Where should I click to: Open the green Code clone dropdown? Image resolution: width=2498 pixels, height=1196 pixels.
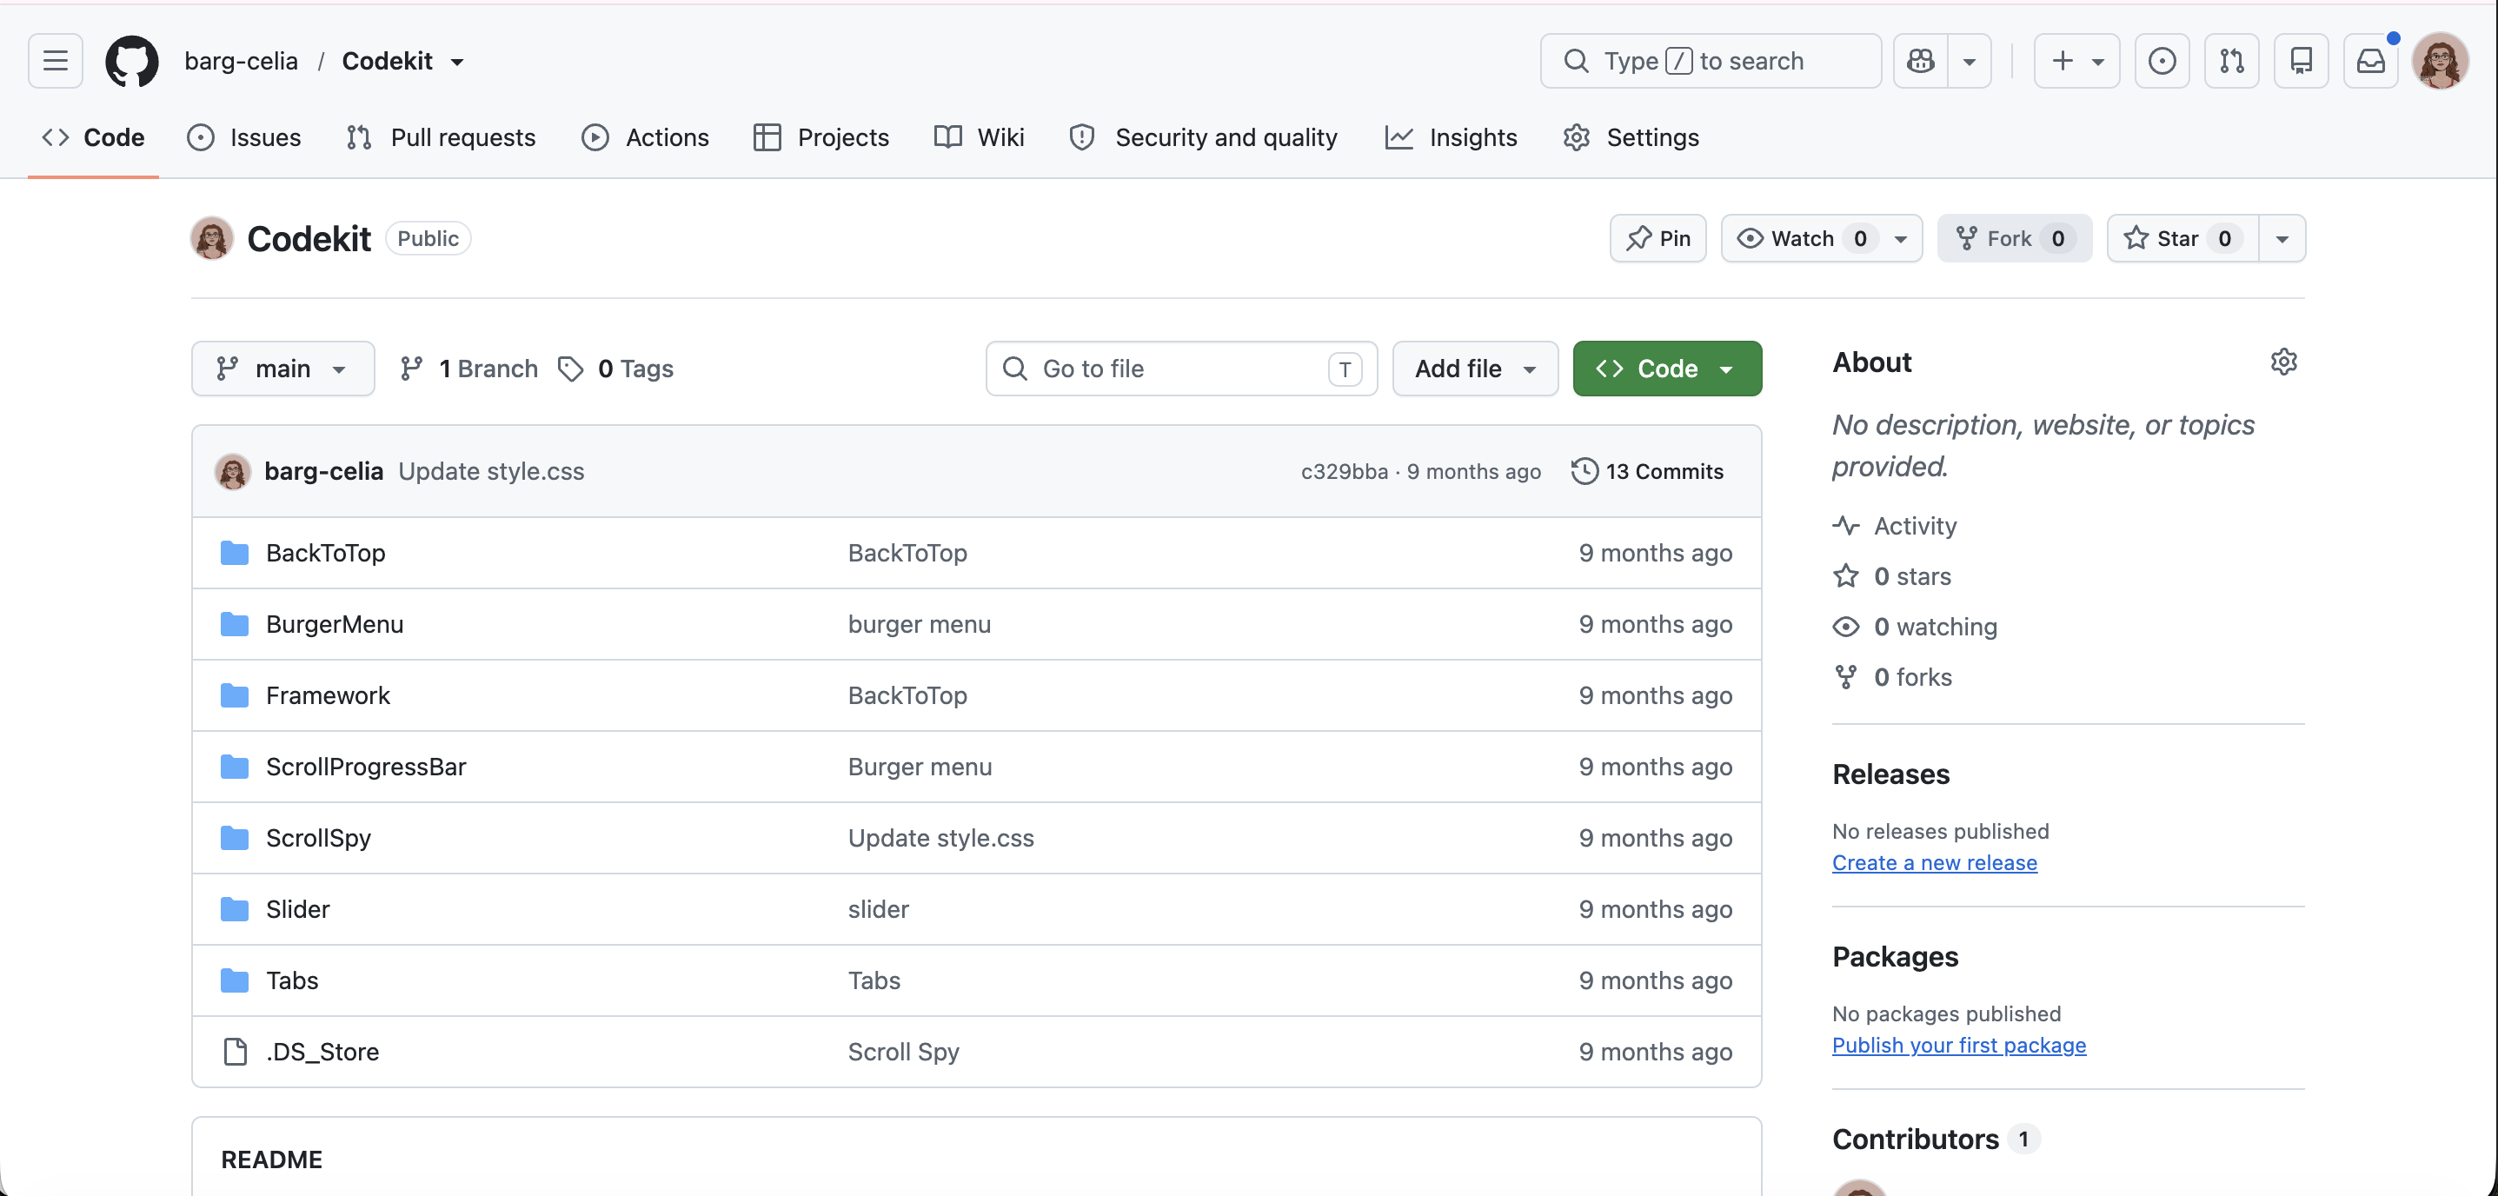[1667, 369]
